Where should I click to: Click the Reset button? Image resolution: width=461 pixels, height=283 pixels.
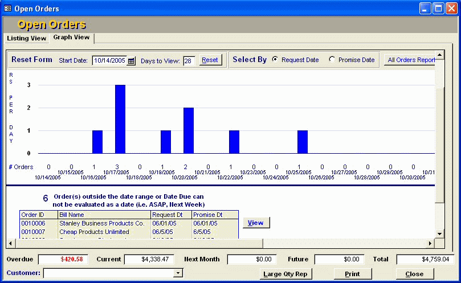click(210, 60)
